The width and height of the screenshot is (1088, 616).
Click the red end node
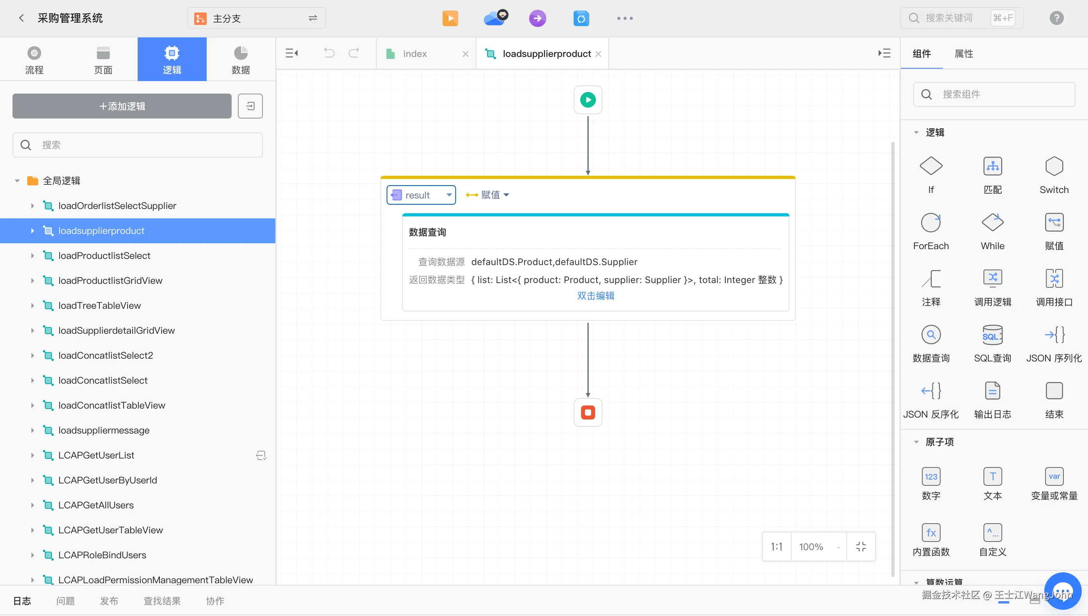point(587,412)
